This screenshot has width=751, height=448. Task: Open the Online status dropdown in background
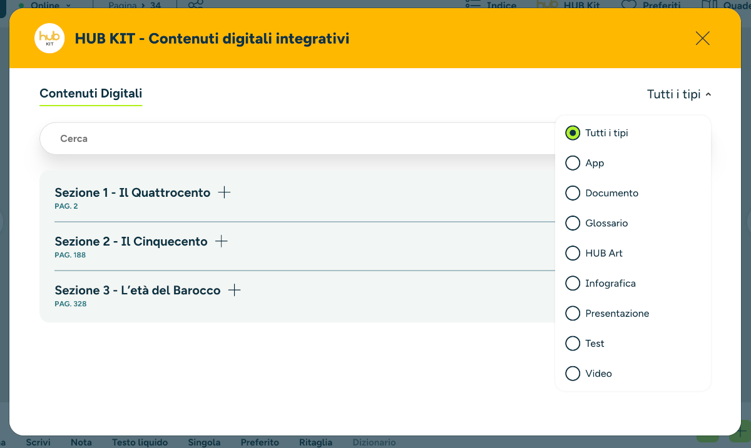[x=45, y=5]
